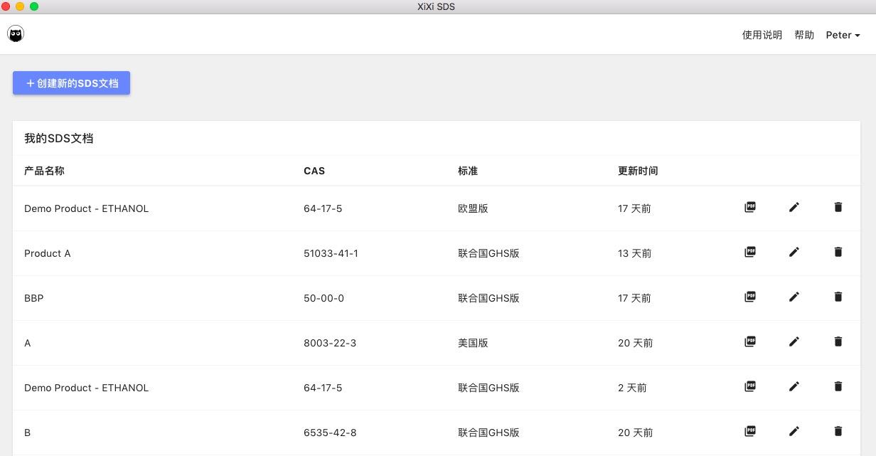This screenshot has width=876, height=456.
Task: Sort by 更新时间 column header
Action: tap(638, 171)
